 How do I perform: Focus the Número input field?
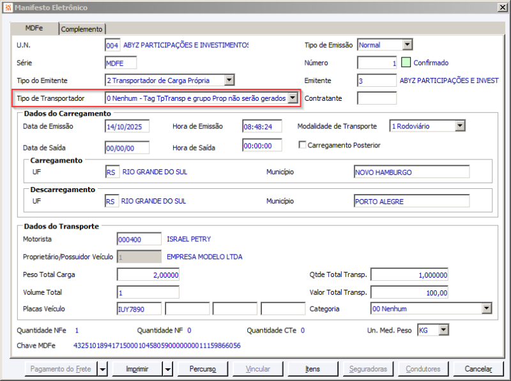[x=377, y=63]
